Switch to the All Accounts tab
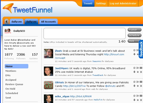143x103 pixels. (48, 22)
